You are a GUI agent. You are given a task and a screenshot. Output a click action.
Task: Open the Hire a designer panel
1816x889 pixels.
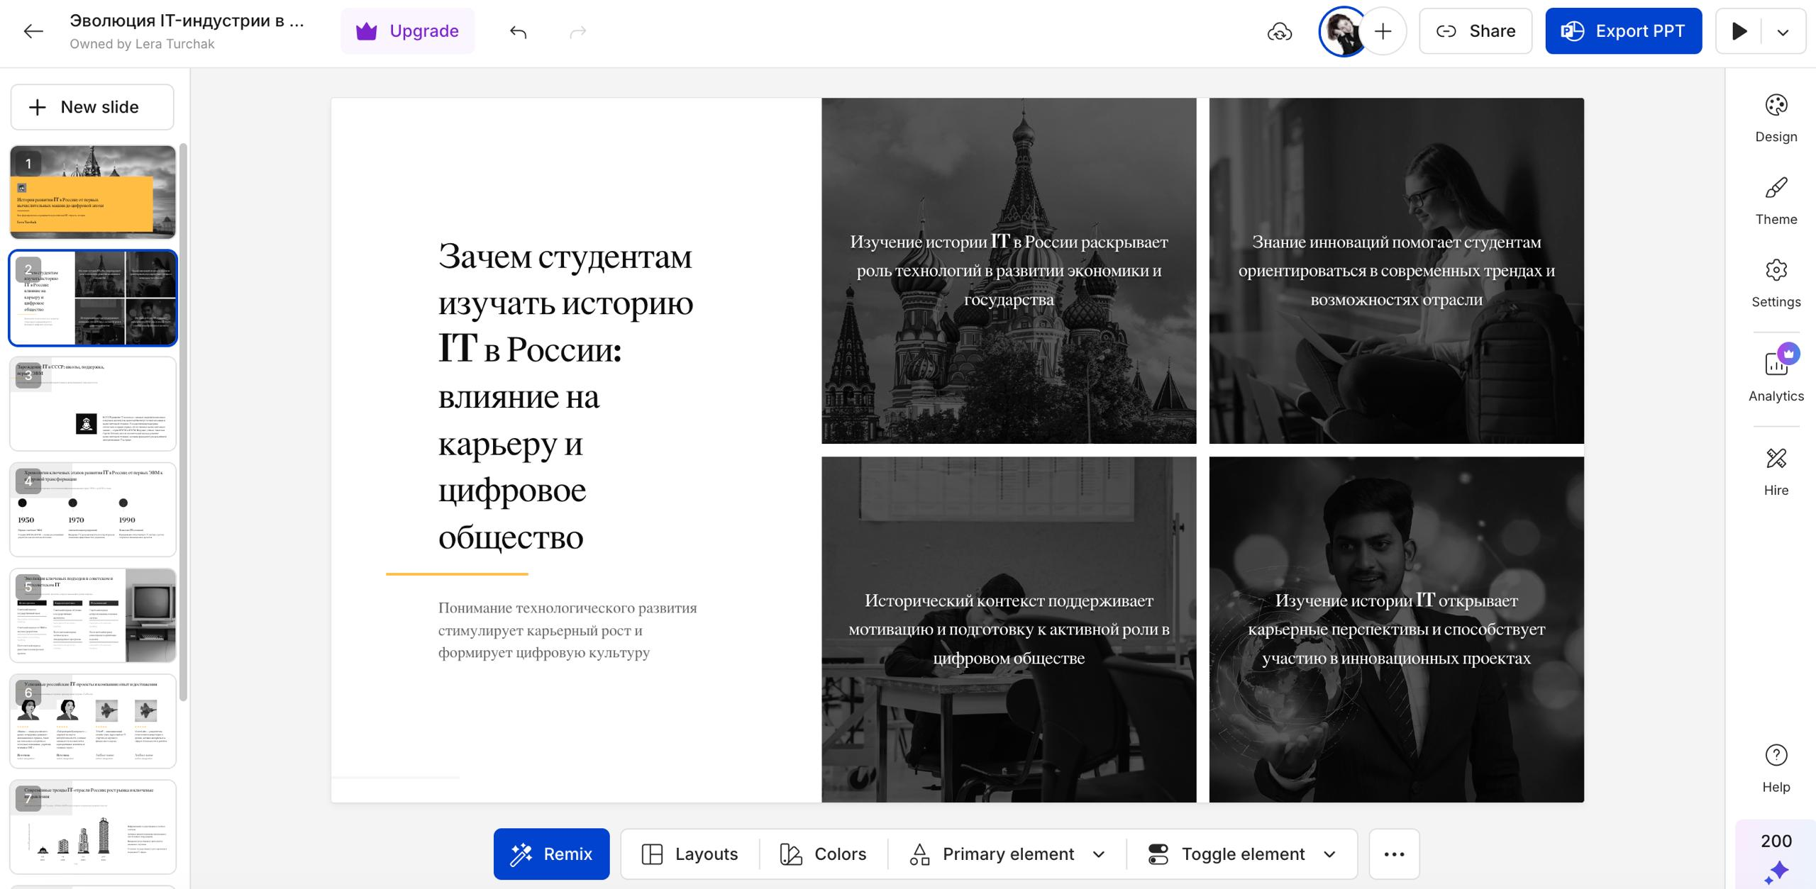1775,468
